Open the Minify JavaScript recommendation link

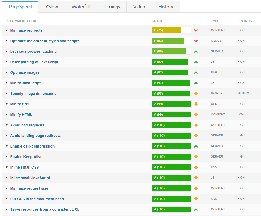pos(25,83)
